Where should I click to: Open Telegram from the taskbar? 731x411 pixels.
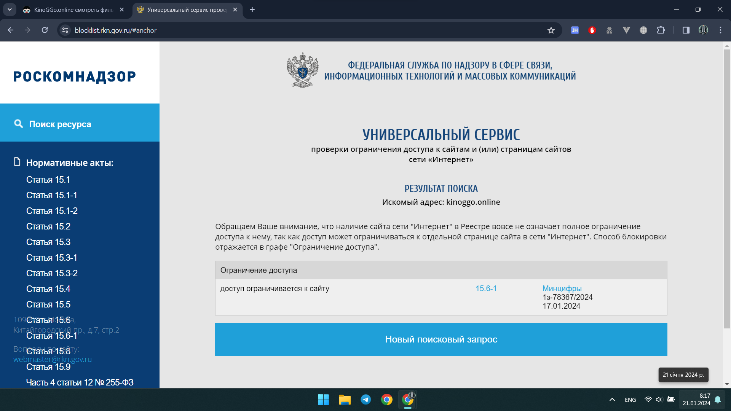coord(365,400)
